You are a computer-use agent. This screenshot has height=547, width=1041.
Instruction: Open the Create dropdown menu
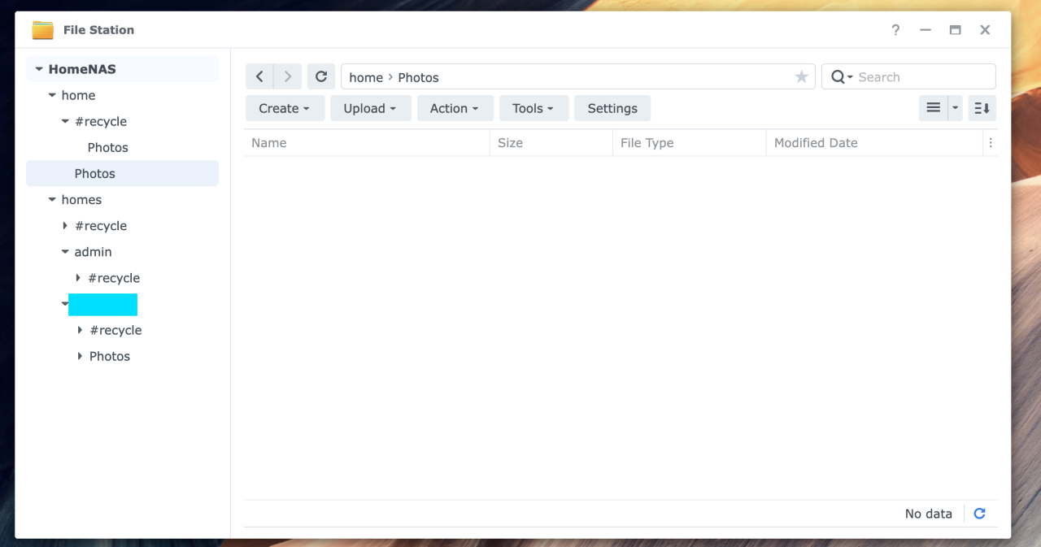click(285, 107)
